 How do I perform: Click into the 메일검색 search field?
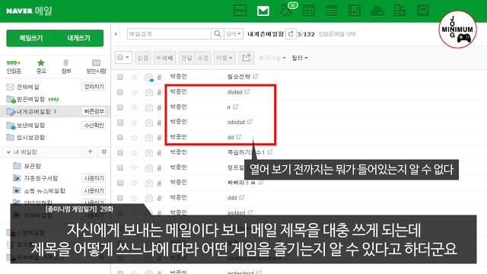169,33
